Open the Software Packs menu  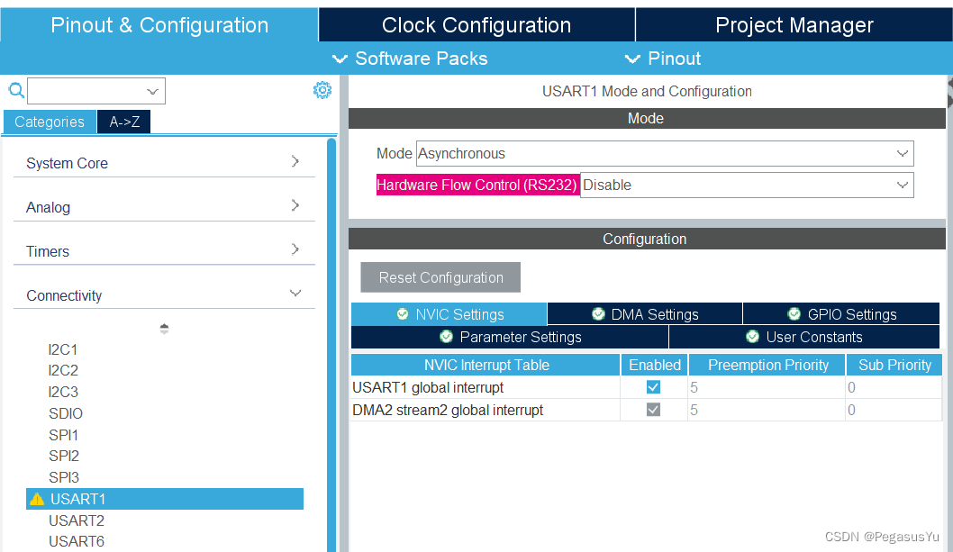click(411, 59)
